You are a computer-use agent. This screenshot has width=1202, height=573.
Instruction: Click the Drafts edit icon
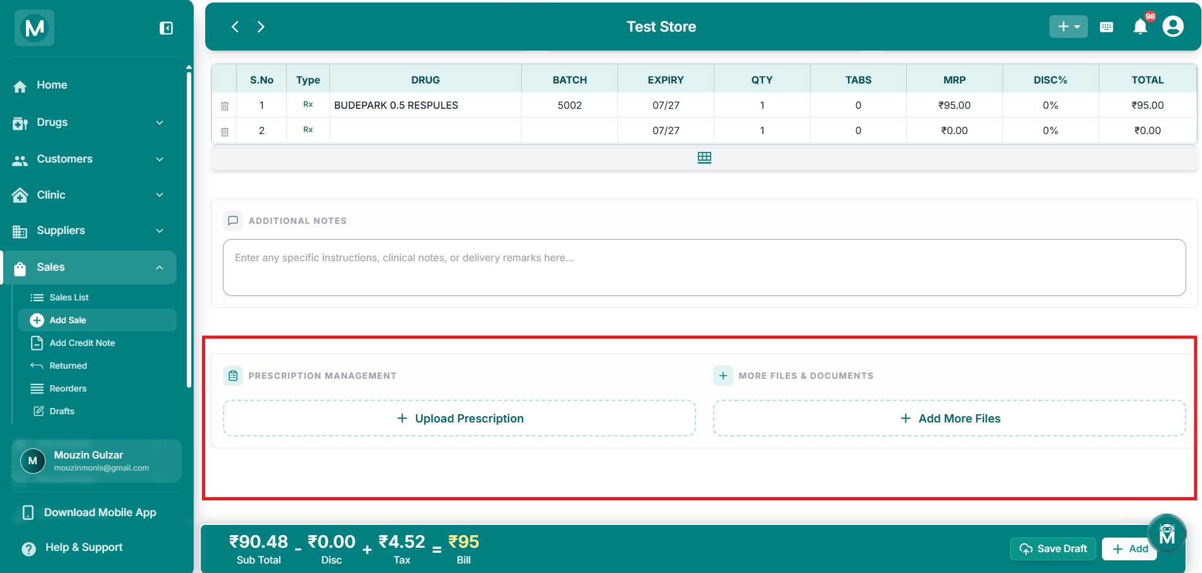[38, 411]
